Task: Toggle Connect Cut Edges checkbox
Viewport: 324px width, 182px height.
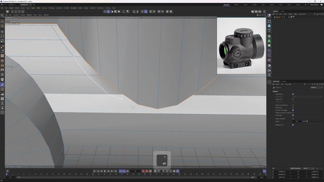Action: coord(293,110)
